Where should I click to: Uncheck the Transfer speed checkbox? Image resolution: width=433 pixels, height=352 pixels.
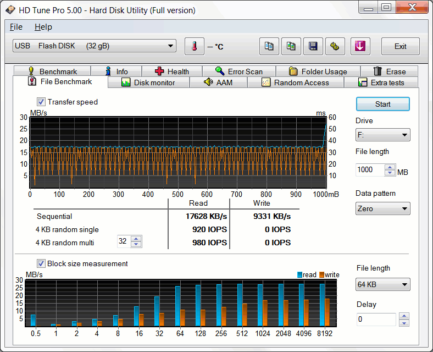click(x=41, y=102)
